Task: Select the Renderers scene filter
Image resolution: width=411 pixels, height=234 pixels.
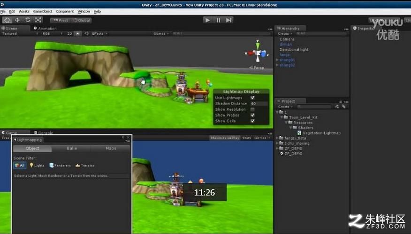Action: [x=60, y=165]
